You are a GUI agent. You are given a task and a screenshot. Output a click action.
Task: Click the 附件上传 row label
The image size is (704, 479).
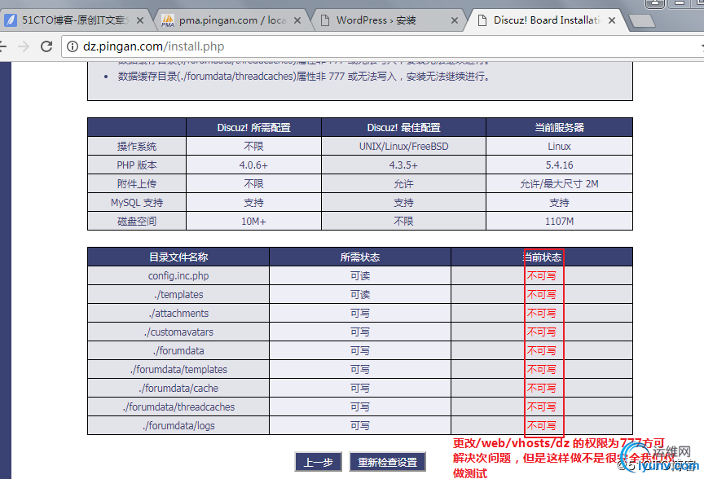[x=137, y=184]
